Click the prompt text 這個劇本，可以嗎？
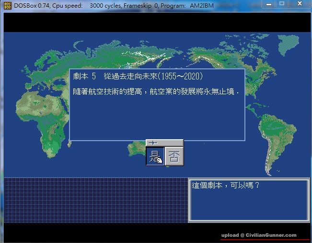 click(225, 185)
